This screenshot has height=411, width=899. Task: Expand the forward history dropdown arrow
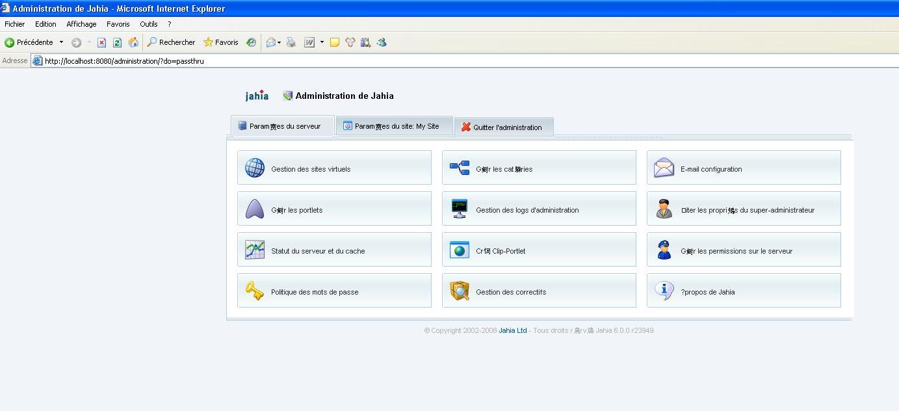89,42
